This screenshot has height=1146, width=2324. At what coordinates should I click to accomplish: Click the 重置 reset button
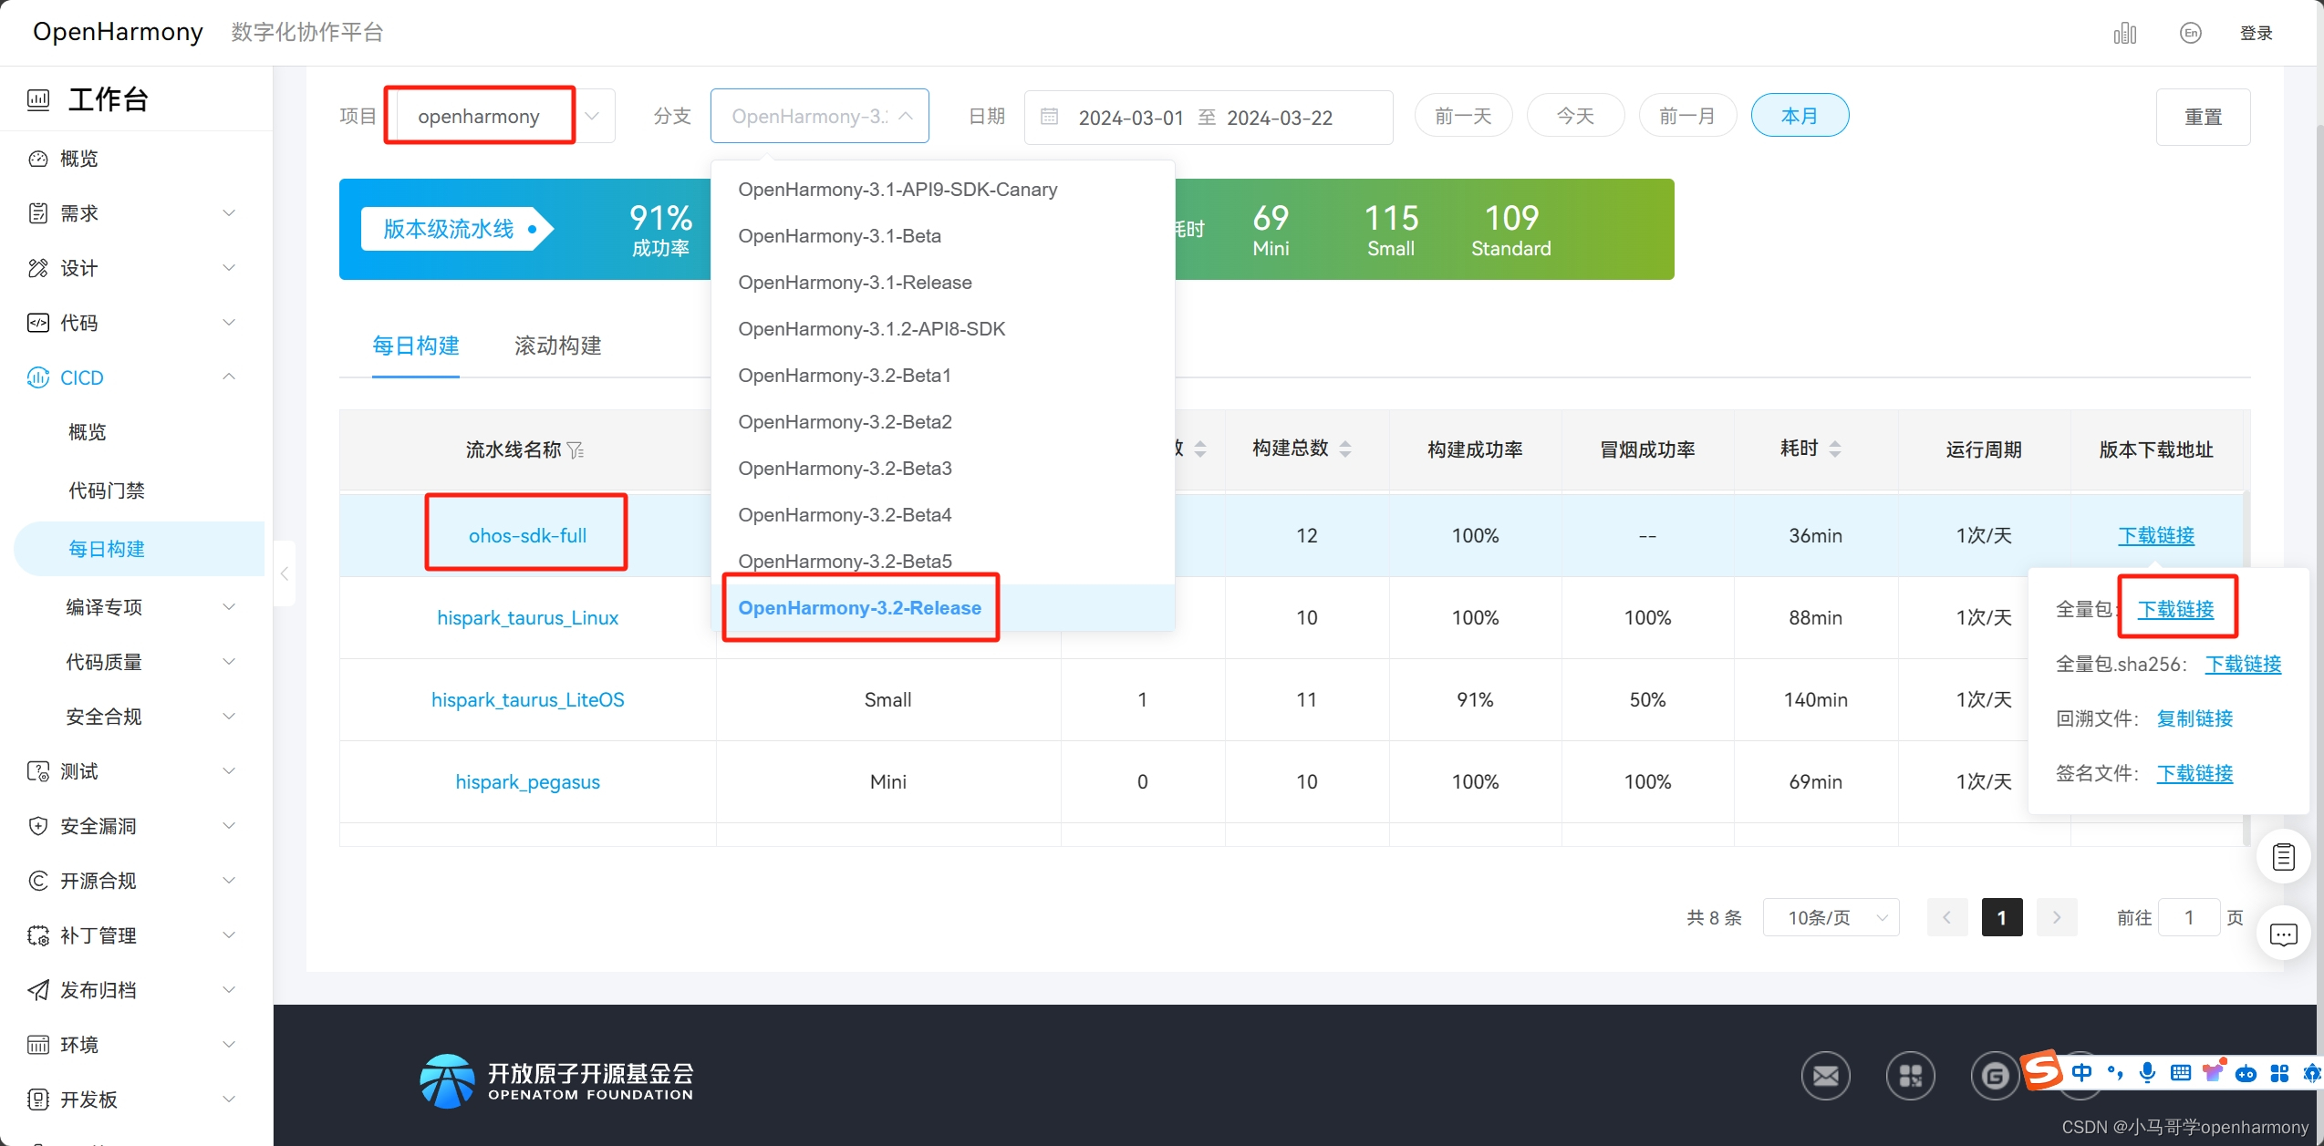(x=2204, y=117)
